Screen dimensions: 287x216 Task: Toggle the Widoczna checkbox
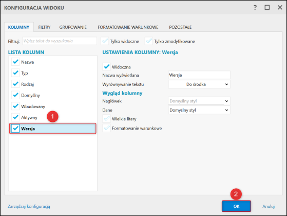pos(106,67)
